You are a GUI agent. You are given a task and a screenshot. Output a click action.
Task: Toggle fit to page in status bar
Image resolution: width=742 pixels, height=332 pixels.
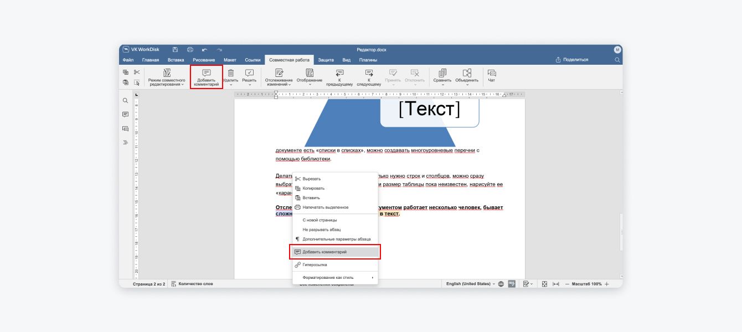544,284
